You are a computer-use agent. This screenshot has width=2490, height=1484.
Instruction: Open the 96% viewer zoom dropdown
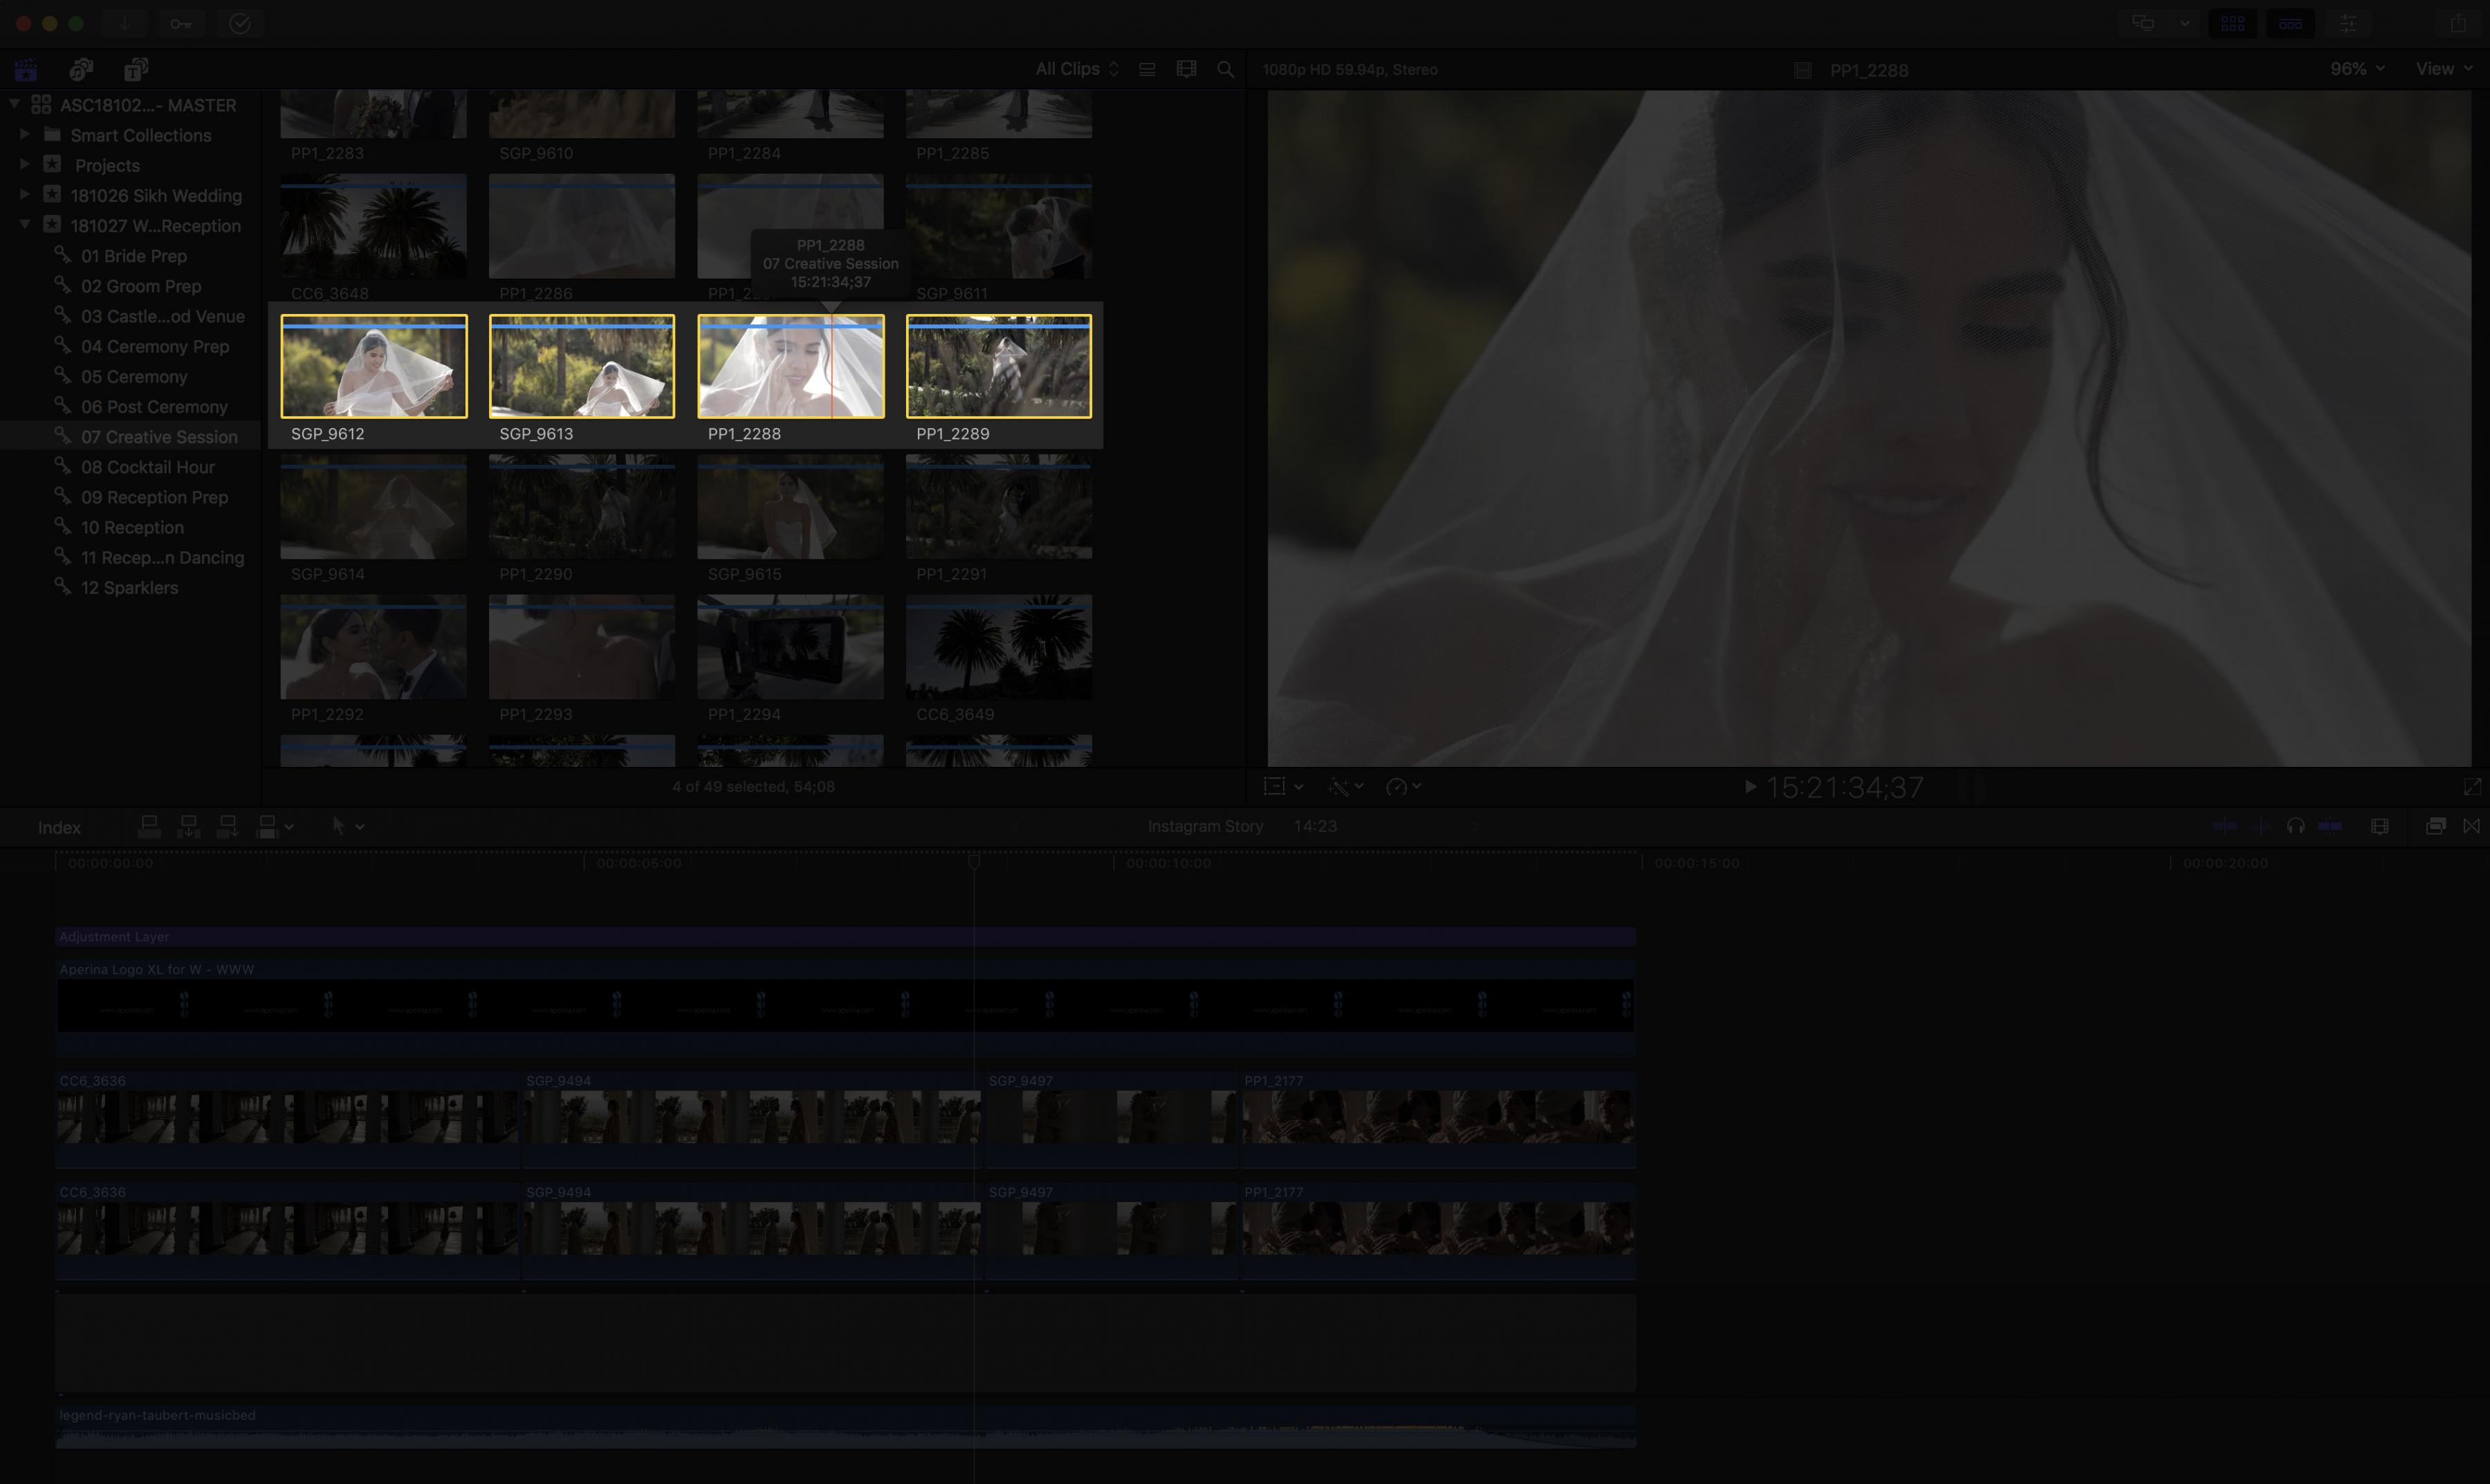(x=2357, y=69)
